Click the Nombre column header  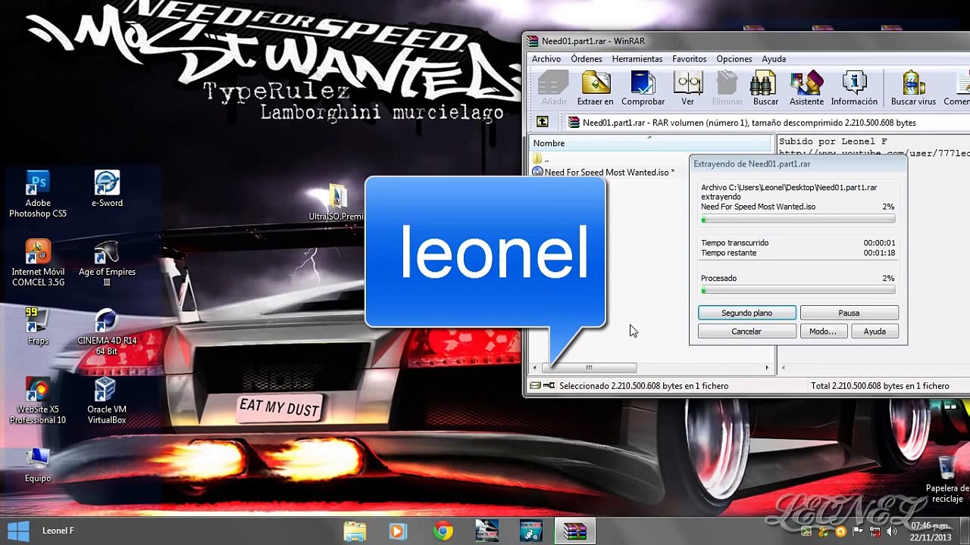(x=650, y=143)
